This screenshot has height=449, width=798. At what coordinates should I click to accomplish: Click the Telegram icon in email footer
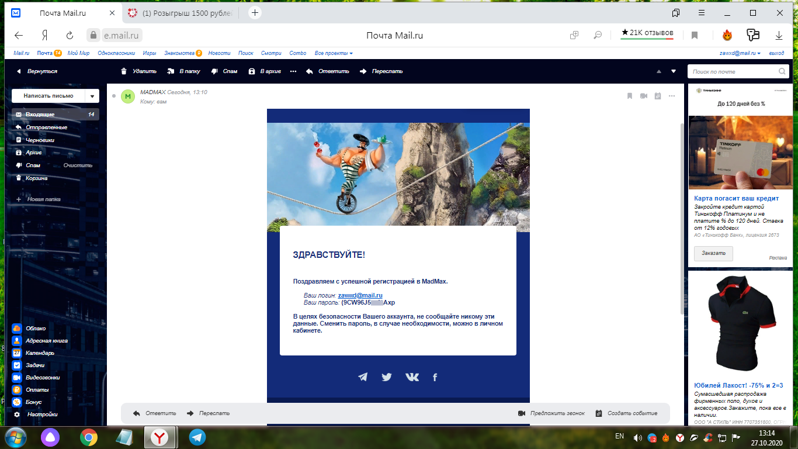pos(363,377)
